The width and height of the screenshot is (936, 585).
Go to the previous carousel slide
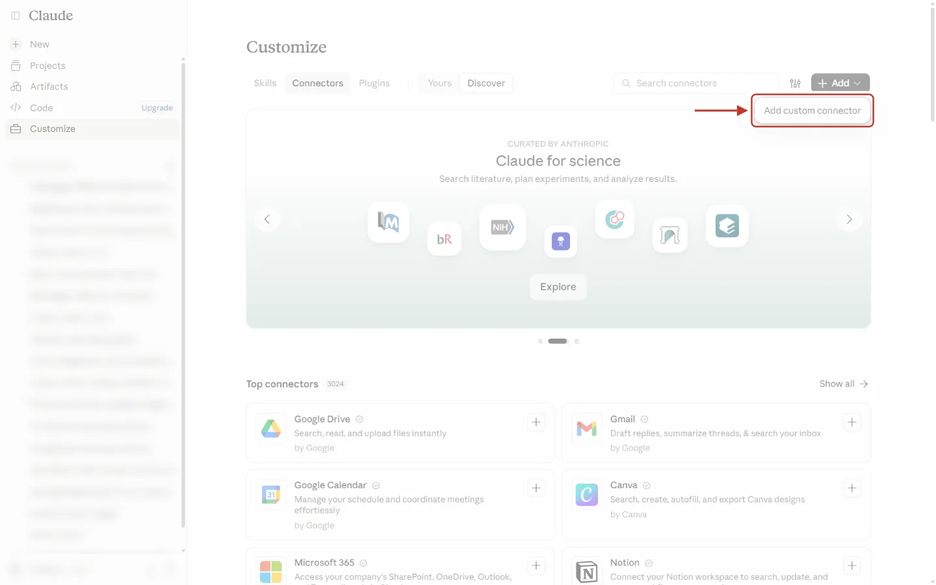(x=267, y=219)
